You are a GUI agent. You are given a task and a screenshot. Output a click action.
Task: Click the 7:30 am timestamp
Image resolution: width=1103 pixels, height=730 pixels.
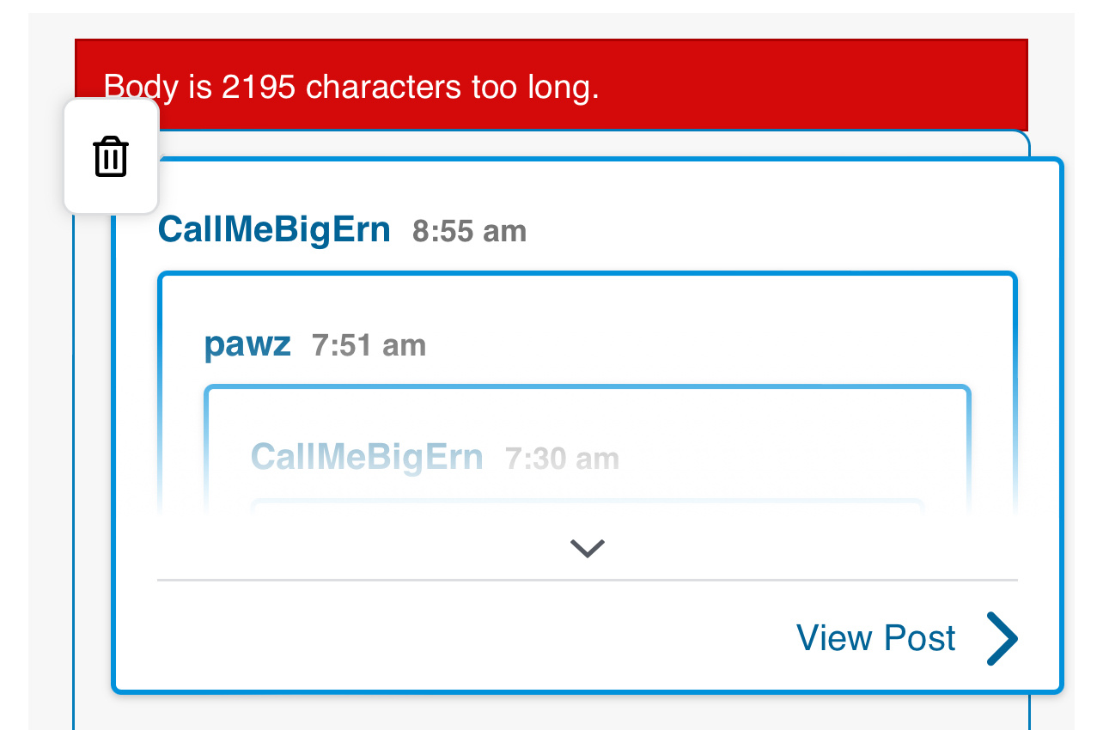[562, 459]
